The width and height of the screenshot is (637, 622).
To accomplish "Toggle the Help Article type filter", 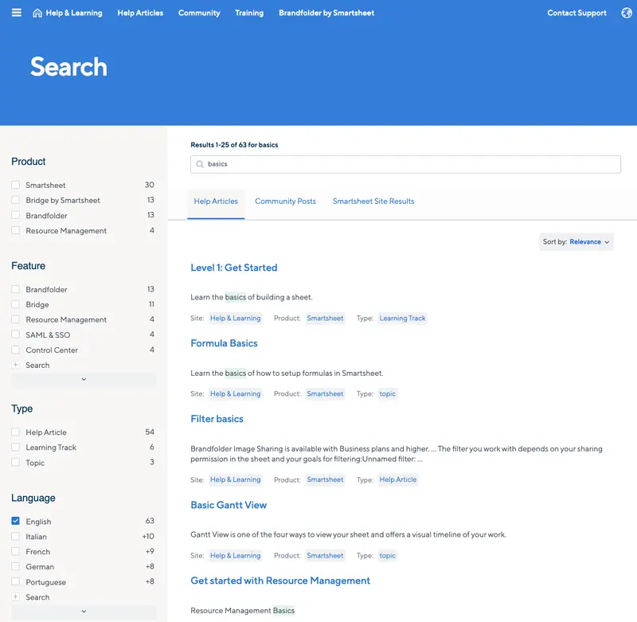I will pos(14,431).
